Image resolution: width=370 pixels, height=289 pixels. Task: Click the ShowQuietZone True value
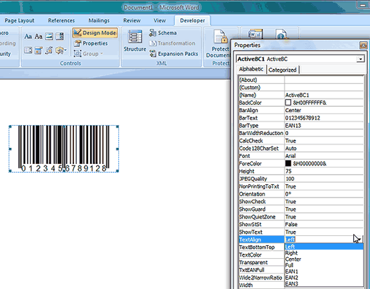324,216
